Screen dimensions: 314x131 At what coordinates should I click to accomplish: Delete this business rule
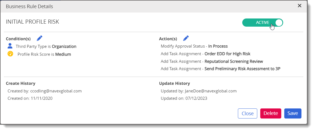point(271,113)
